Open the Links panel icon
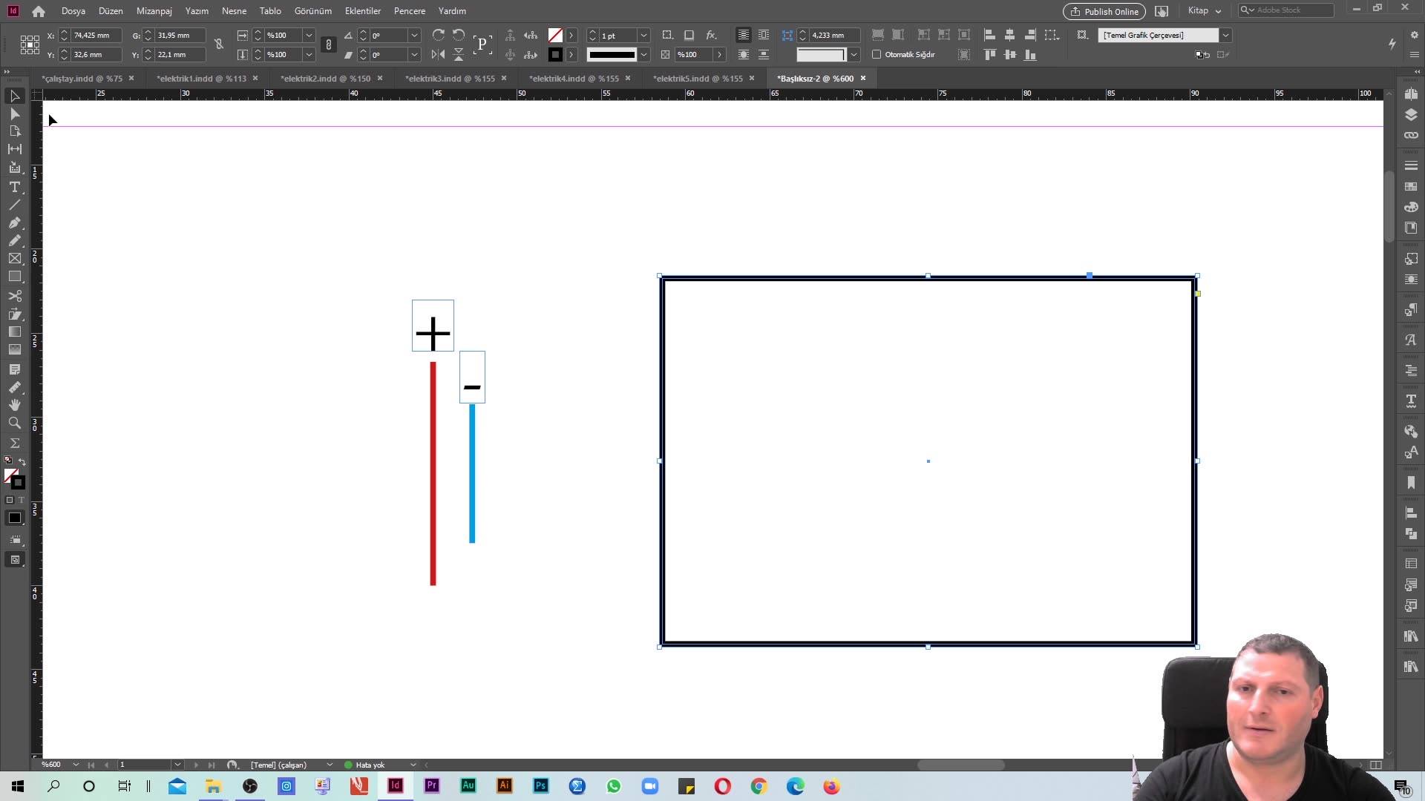This screenshot has height=801, width=1425. point(1411,135)
